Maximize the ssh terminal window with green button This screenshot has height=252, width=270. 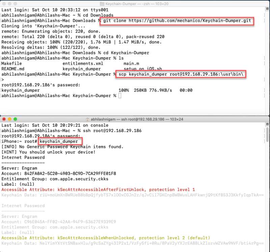tap(15, 119)
